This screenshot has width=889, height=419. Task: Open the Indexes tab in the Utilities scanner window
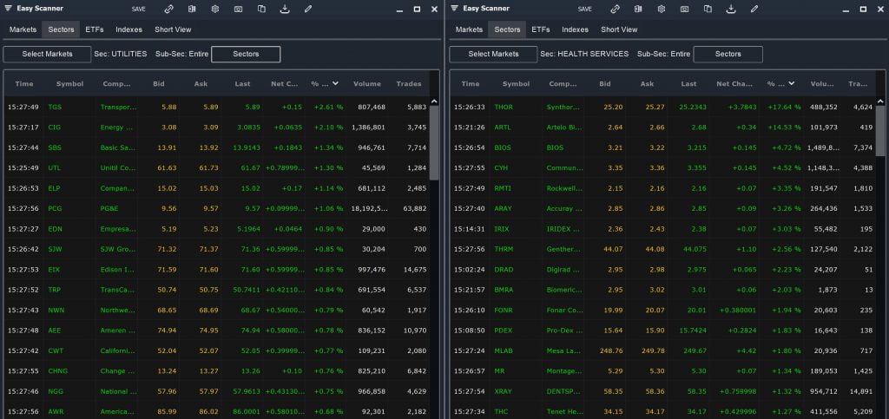click(128, 29)
